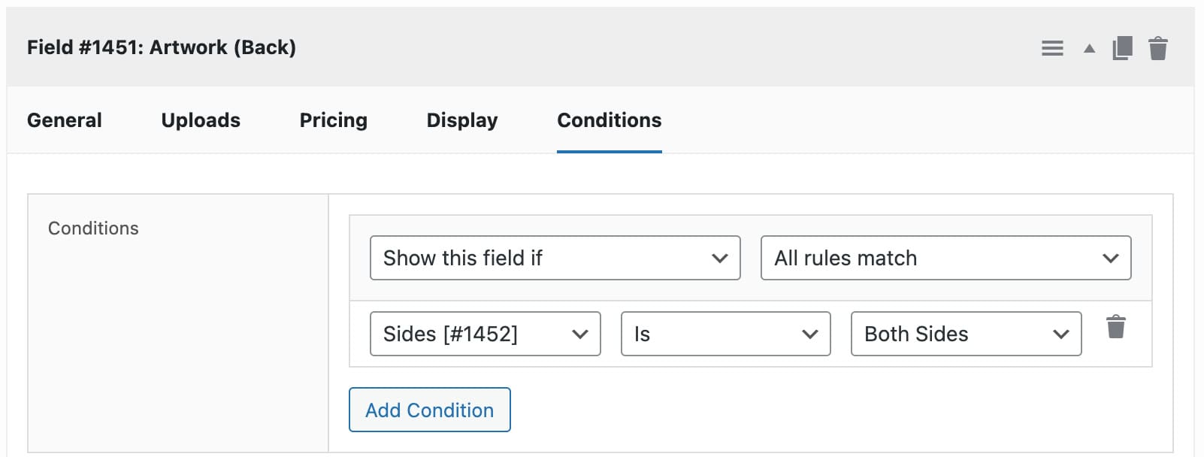Click the Add Condition button
The width and height of the screenshot is (1204, 457).
(429, 410)
